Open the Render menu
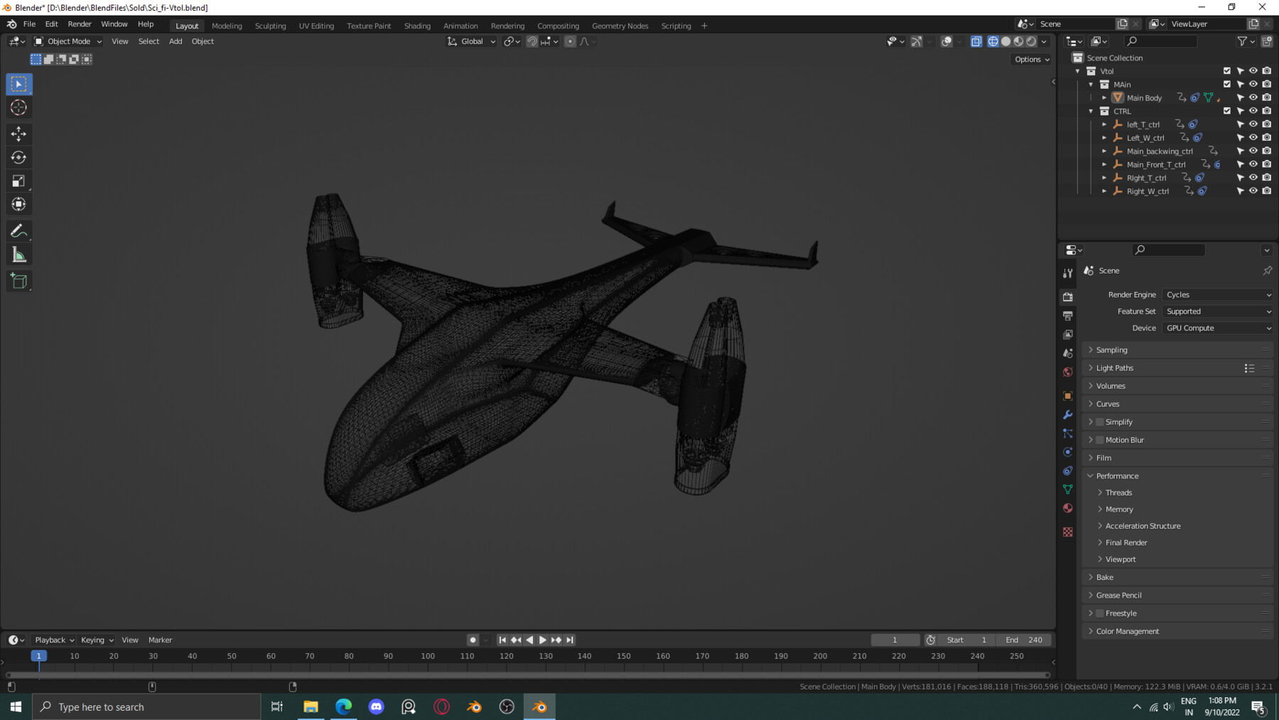The width and height of the screenshot is (1279, 720). (x=80, y=23)
